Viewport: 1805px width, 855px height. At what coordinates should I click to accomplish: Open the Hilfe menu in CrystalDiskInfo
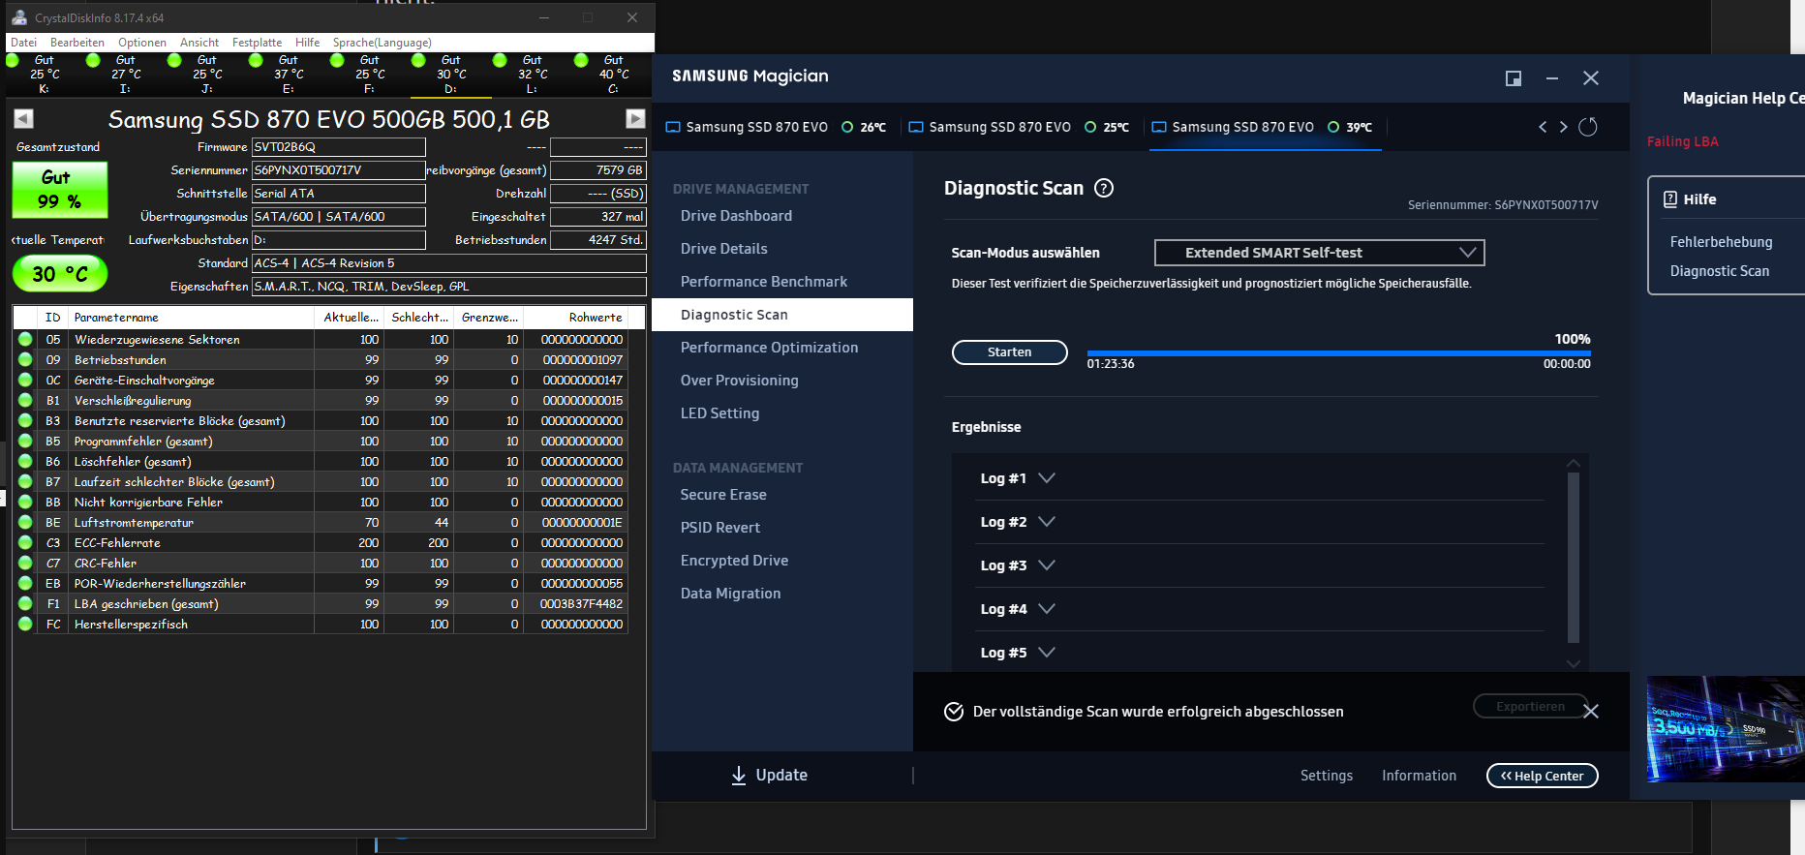click(308, 43)
